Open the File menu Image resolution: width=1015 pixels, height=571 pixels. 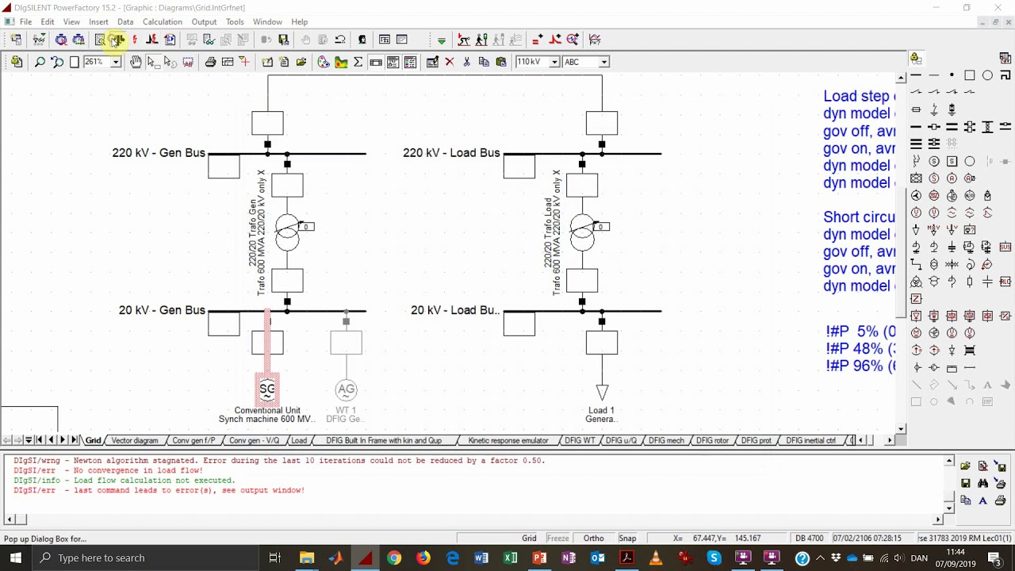click(25, 21)
